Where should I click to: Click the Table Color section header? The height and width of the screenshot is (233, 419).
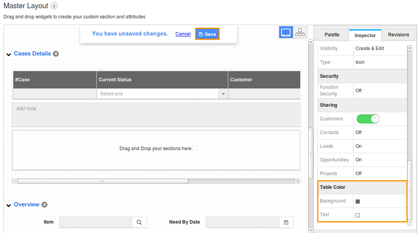tap(362, 187)
